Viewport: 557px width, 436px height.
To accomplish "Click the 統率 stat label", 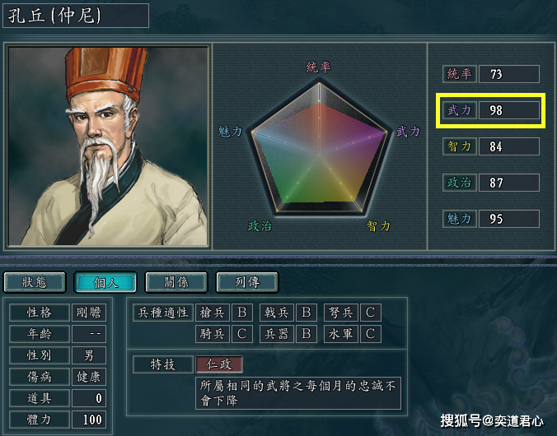I will (x=459, y=74).
